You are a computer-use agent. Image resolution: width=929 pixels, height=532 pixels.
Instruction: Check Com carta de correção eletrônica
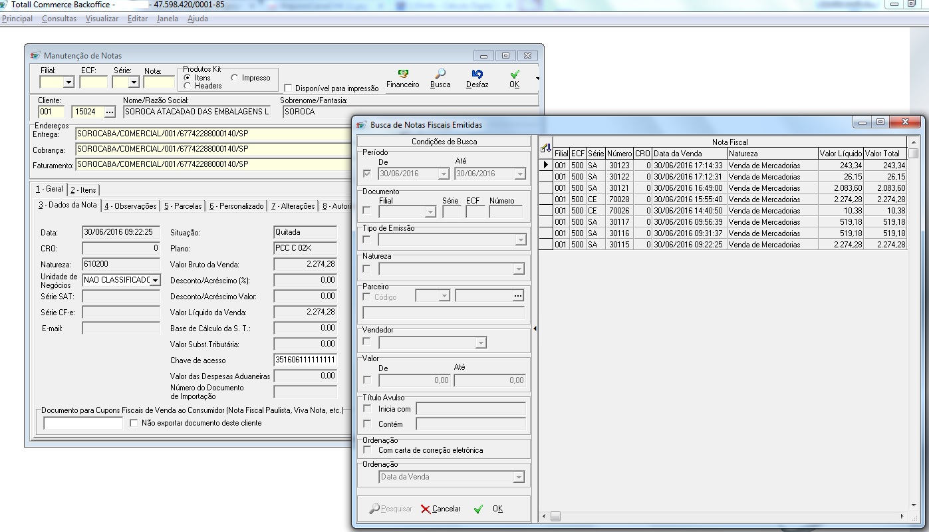(x=367, y=450)
